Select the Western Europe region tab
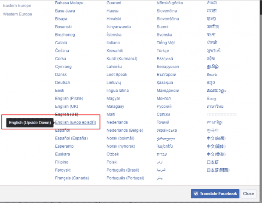This screenshot has height=203, width=262. pos(18,14)
